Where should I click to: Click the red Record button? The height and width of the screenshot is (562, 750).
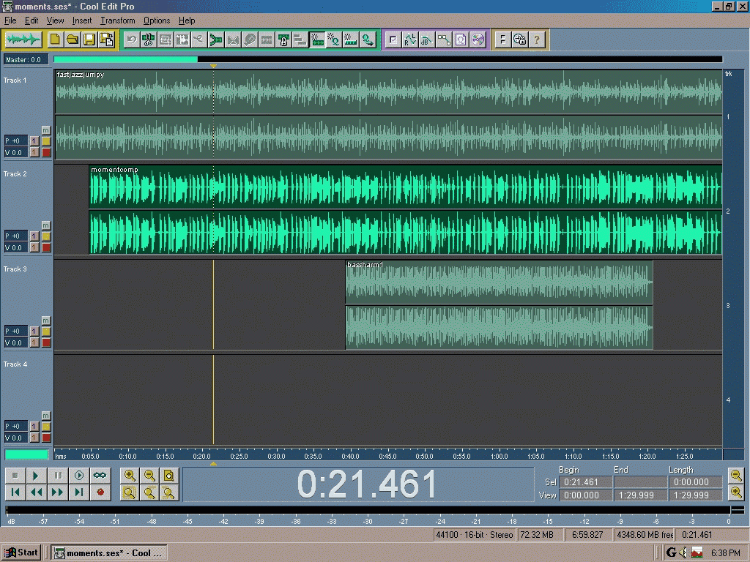coord(100,492)
